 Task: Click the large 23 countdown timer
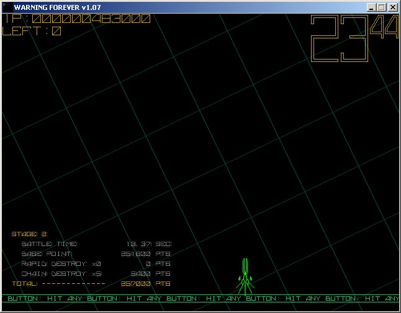pos(340,38)
